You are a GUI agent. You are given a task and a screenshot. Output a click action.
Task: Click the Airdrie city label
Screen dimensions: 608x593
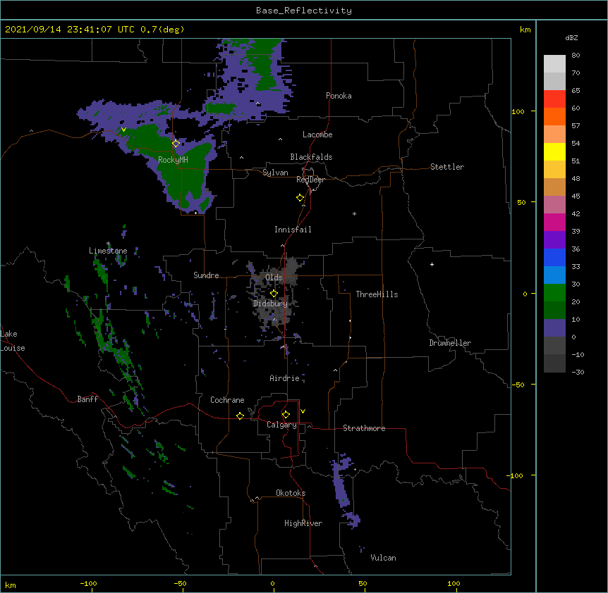pos(284,378)
